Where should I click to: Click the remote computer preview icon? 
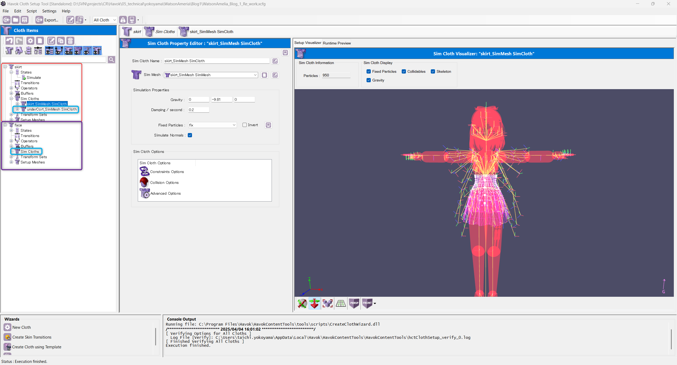132,20
